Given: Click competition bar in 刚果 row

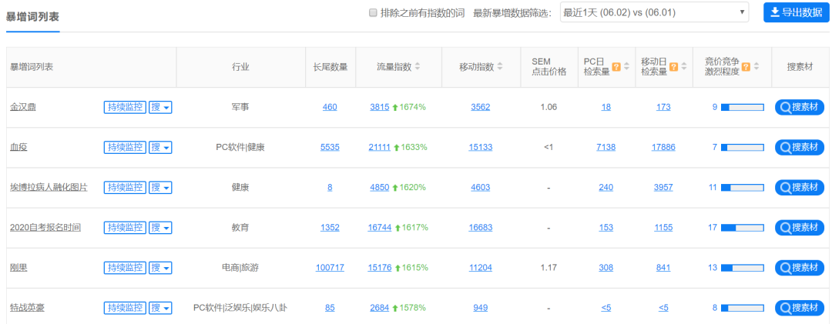Looking at the screenshot, I should coord(743,268).
